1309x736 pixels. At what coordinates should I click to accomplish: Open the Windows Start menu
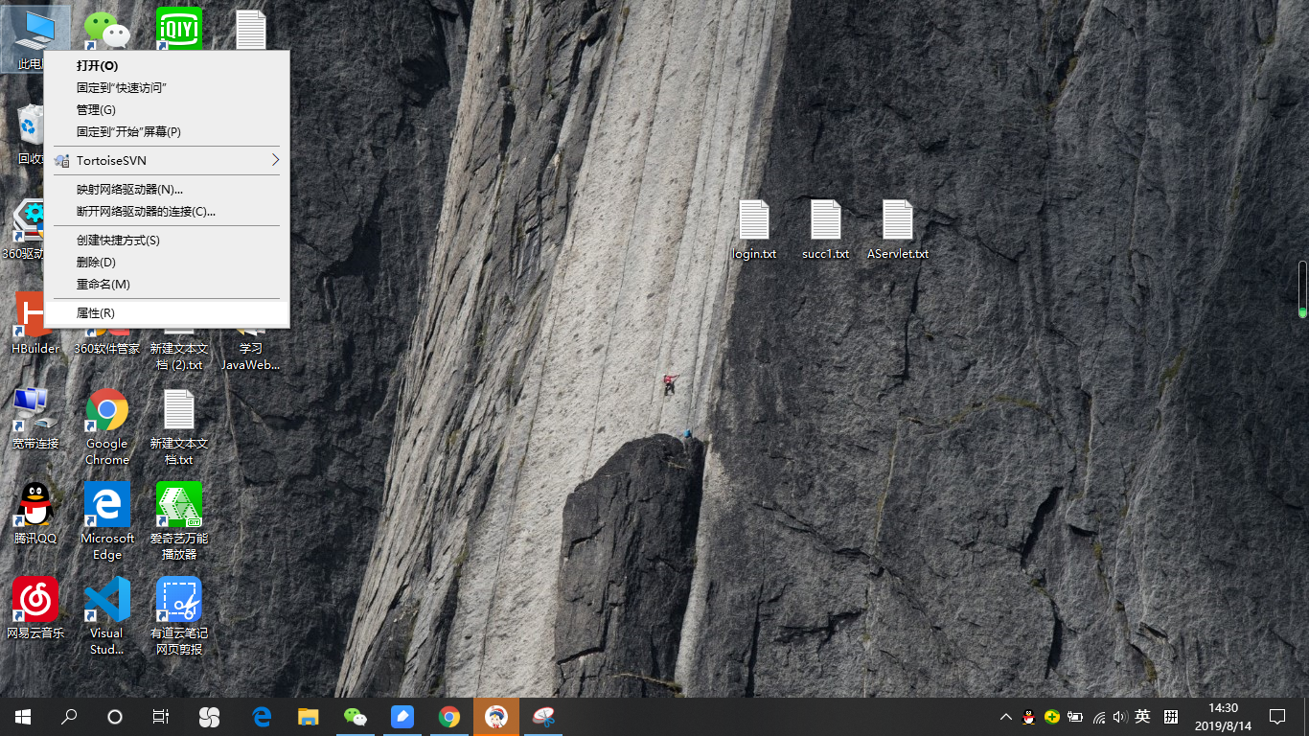pyautogui.click(x=23, y=717)
